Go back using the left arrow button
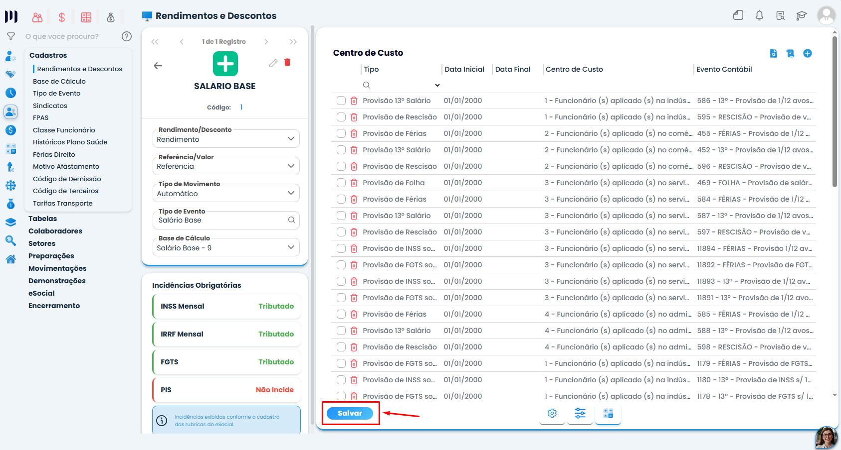Image resolution: width=841 pixels, height=450 pixels. [x=158, y=66]
